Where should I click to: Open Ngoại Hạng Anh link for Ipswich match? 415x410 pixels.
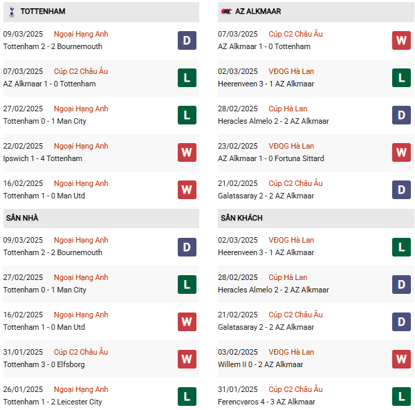(81, 146)
